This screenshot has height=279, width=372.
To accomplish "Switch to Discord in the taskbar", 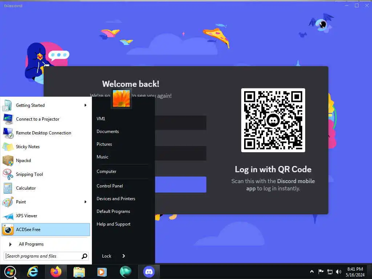I will pyautogui.click(x=149, y=272).
